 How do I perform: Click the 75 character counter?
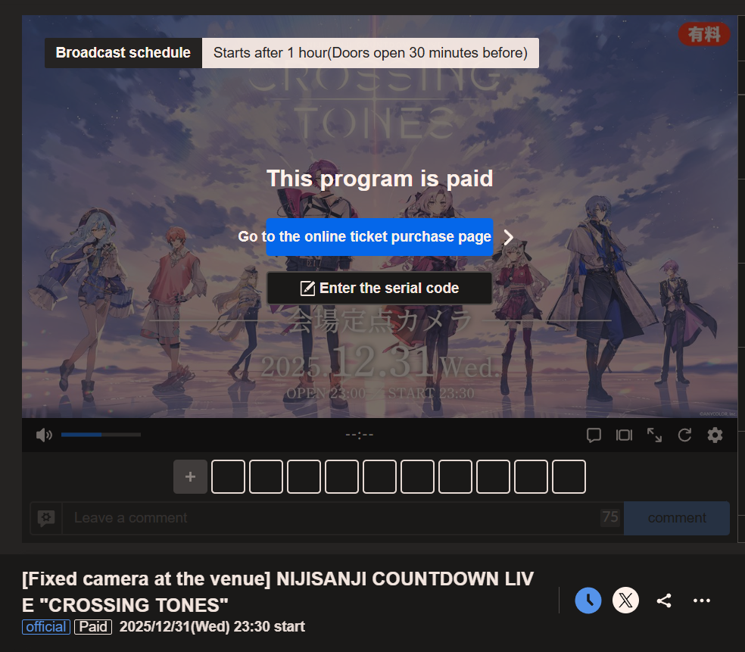610,517
